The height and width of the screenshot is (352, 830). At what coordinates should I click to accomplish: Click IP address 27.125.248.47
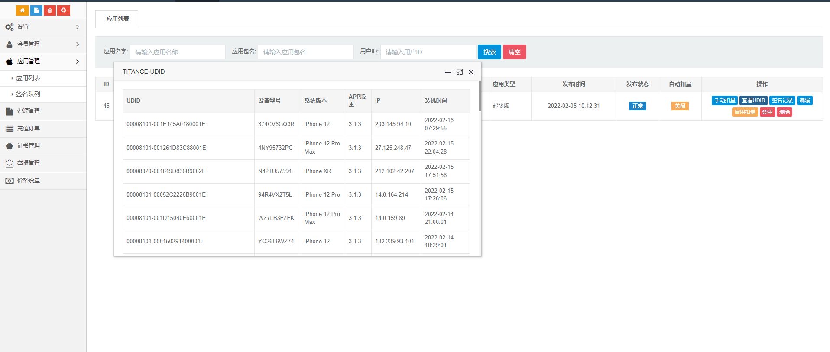click(x=393, y=148)
